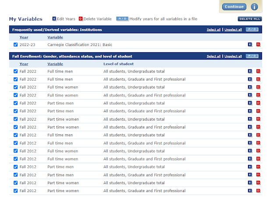Delete the Carnegie Classification 2021: Basic variable
280x200 pixels.
coord(258,45)
